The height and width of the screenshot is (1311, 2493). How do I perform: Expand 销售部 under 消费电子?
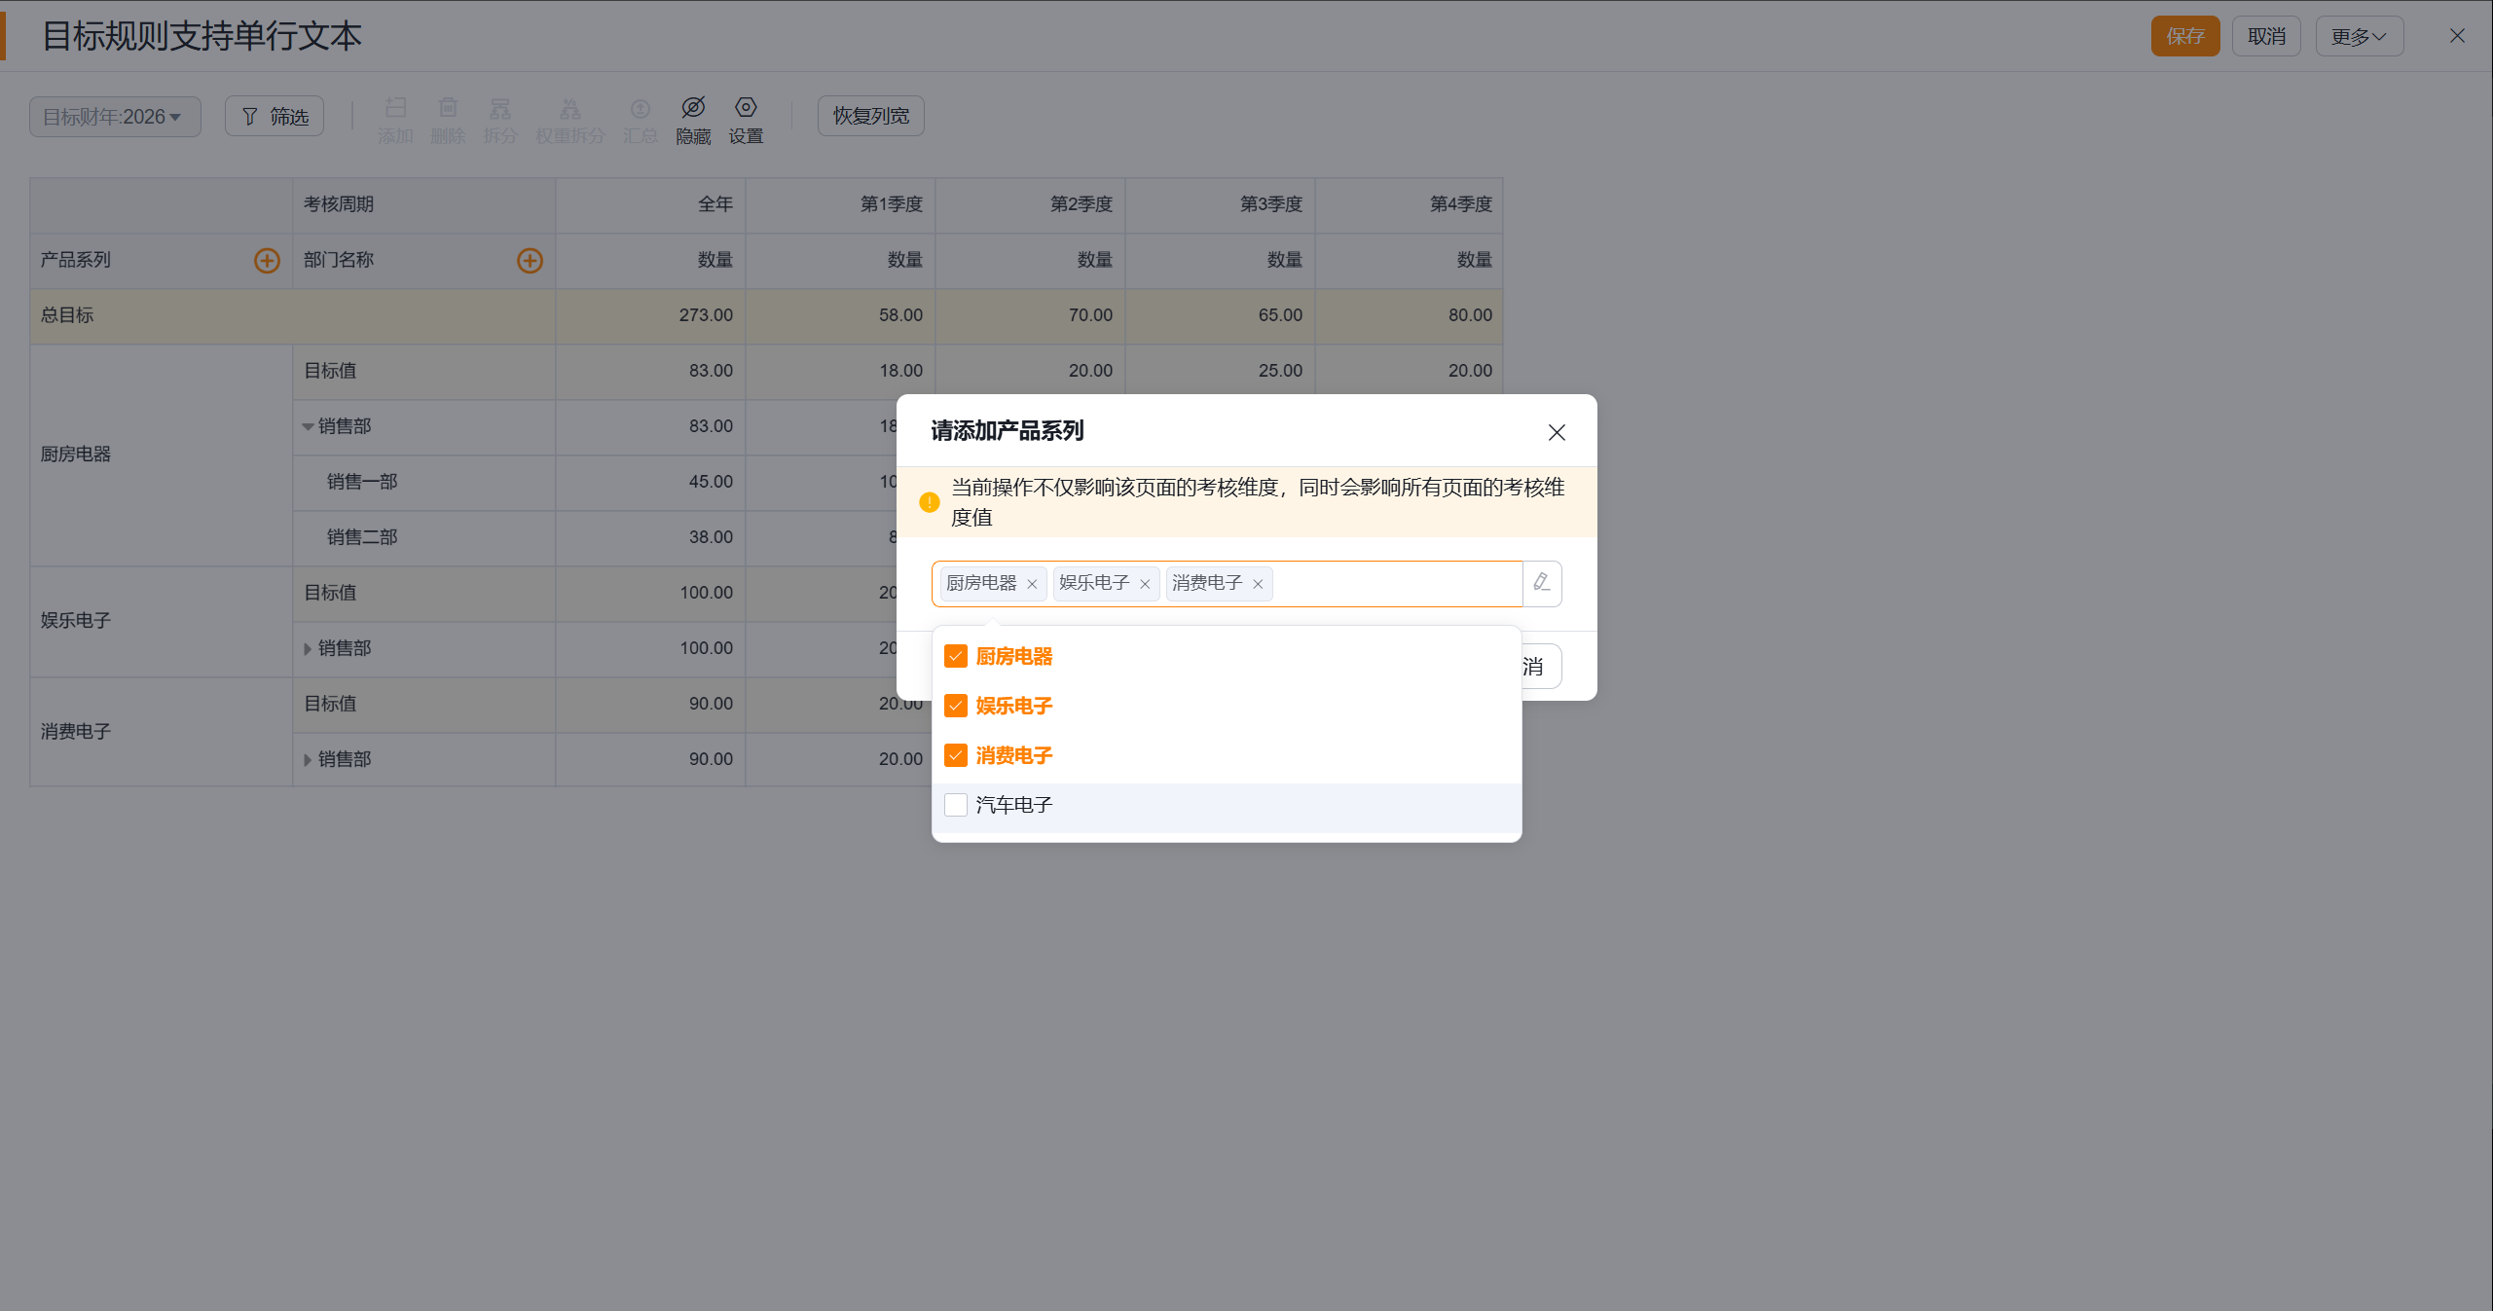(x=308, y=759)
